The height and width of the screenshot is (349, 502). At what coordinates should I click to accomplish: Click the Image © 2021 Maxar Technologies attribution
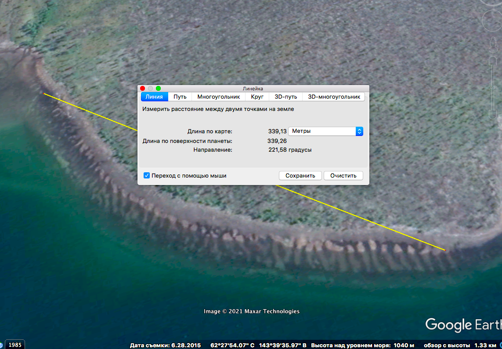(252, 311)
